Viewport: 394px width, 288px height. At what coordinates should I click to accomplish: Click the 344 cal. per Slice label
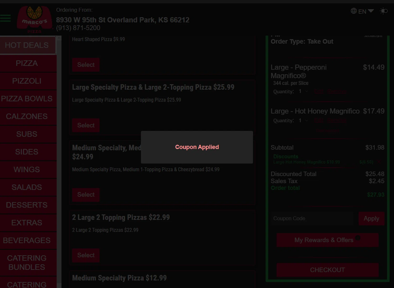pos(291,83)
